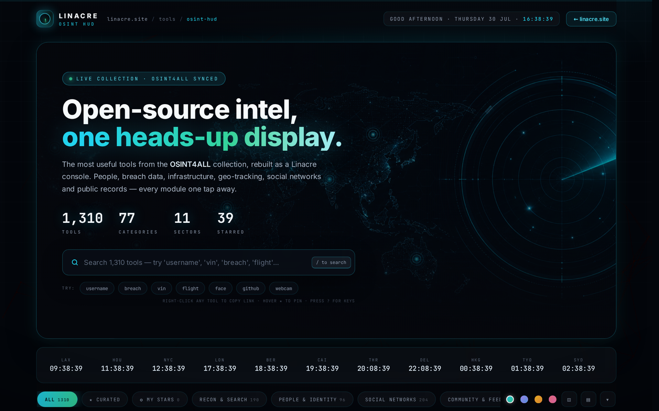
Task: Click the 11 Sectors stat
Action: click(187, 223)
